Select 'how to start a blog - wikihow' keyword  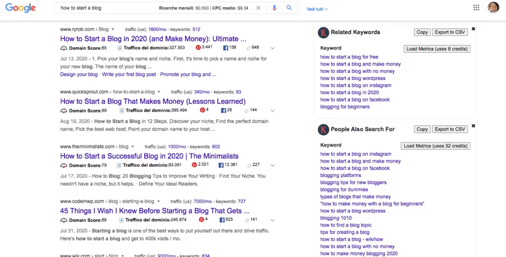[352, 239]
